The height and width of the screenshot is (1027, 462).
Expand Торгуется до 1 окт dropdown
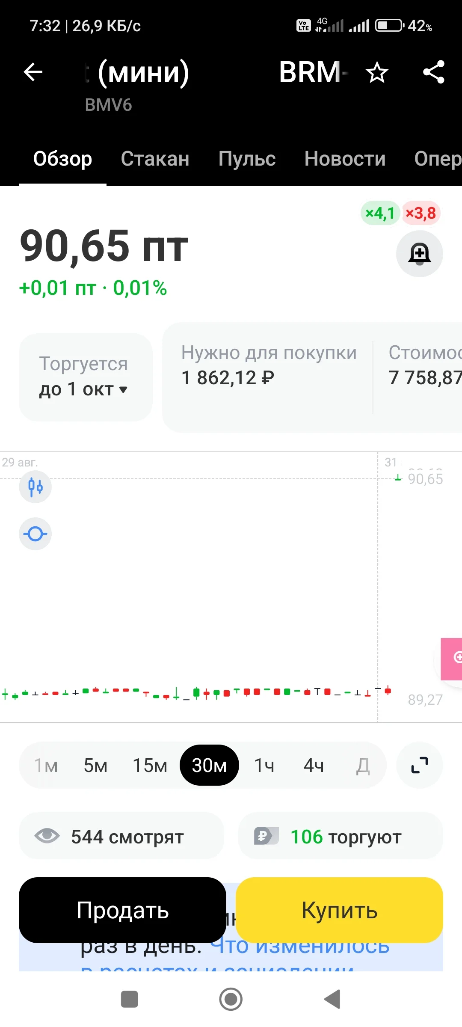pos(86,377)
